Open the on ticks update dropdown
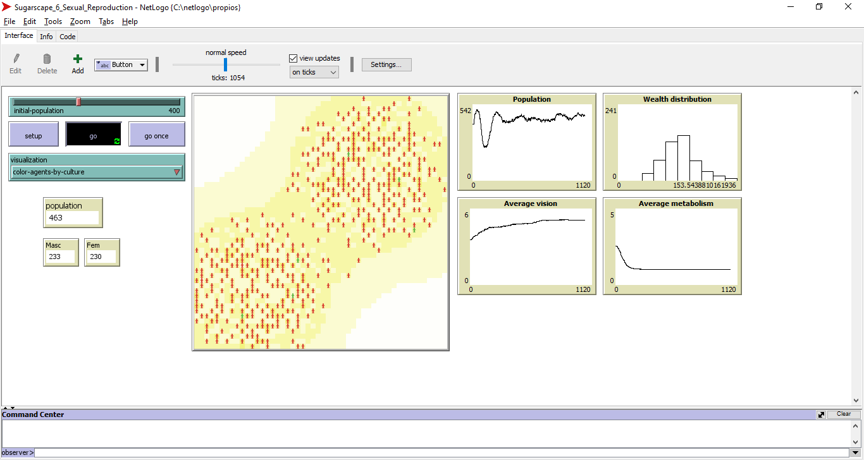The height and width of the screenshot is (460, 864). (314, 72)
